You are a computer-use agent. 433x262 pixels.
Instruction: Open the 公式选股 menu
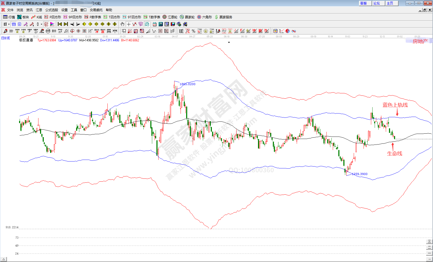[51, 10]
